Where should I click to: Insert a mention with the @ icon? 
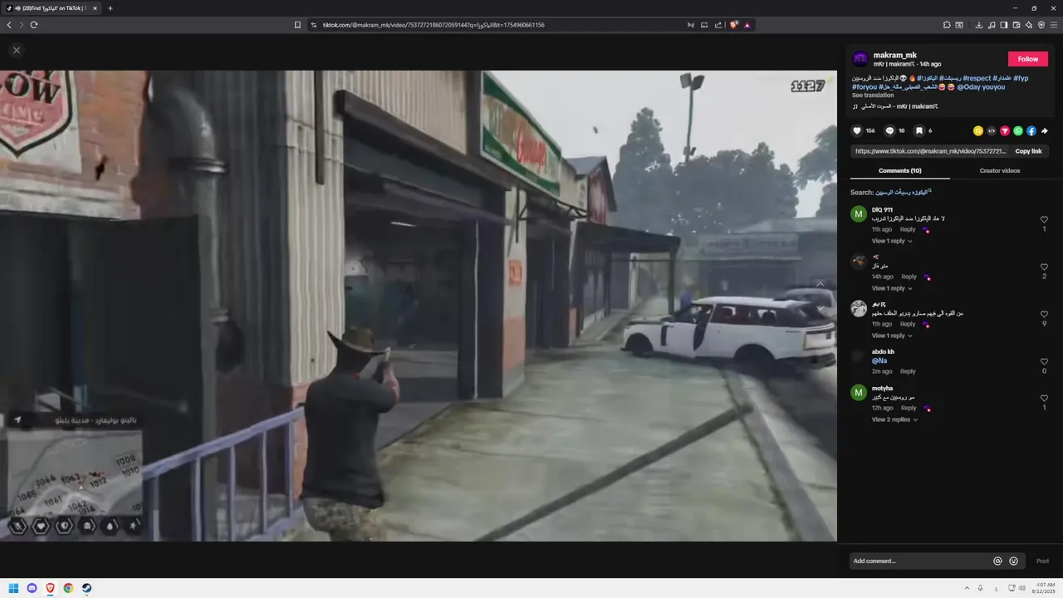997,561
